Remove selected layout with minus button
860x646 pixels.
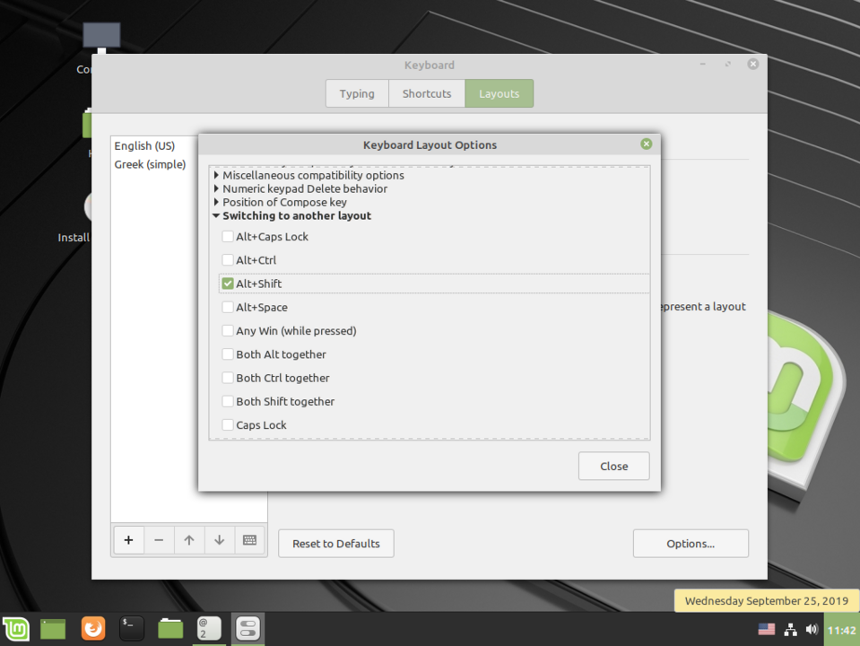click(159, 540)
